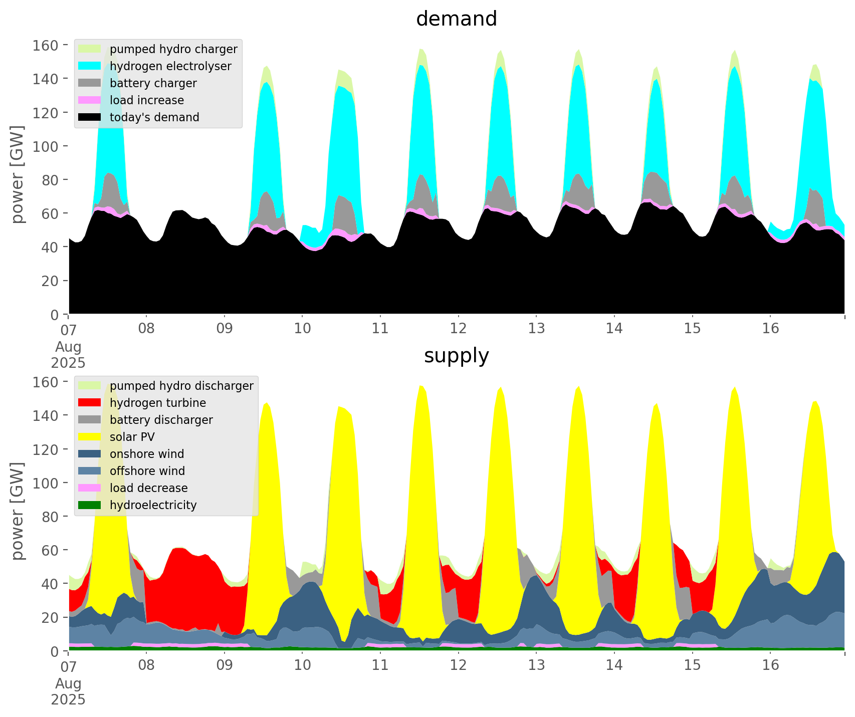855x717 pixels.
Task: Click the "demand" chart title
Action: pyautogui.click(x=456, y=19)
